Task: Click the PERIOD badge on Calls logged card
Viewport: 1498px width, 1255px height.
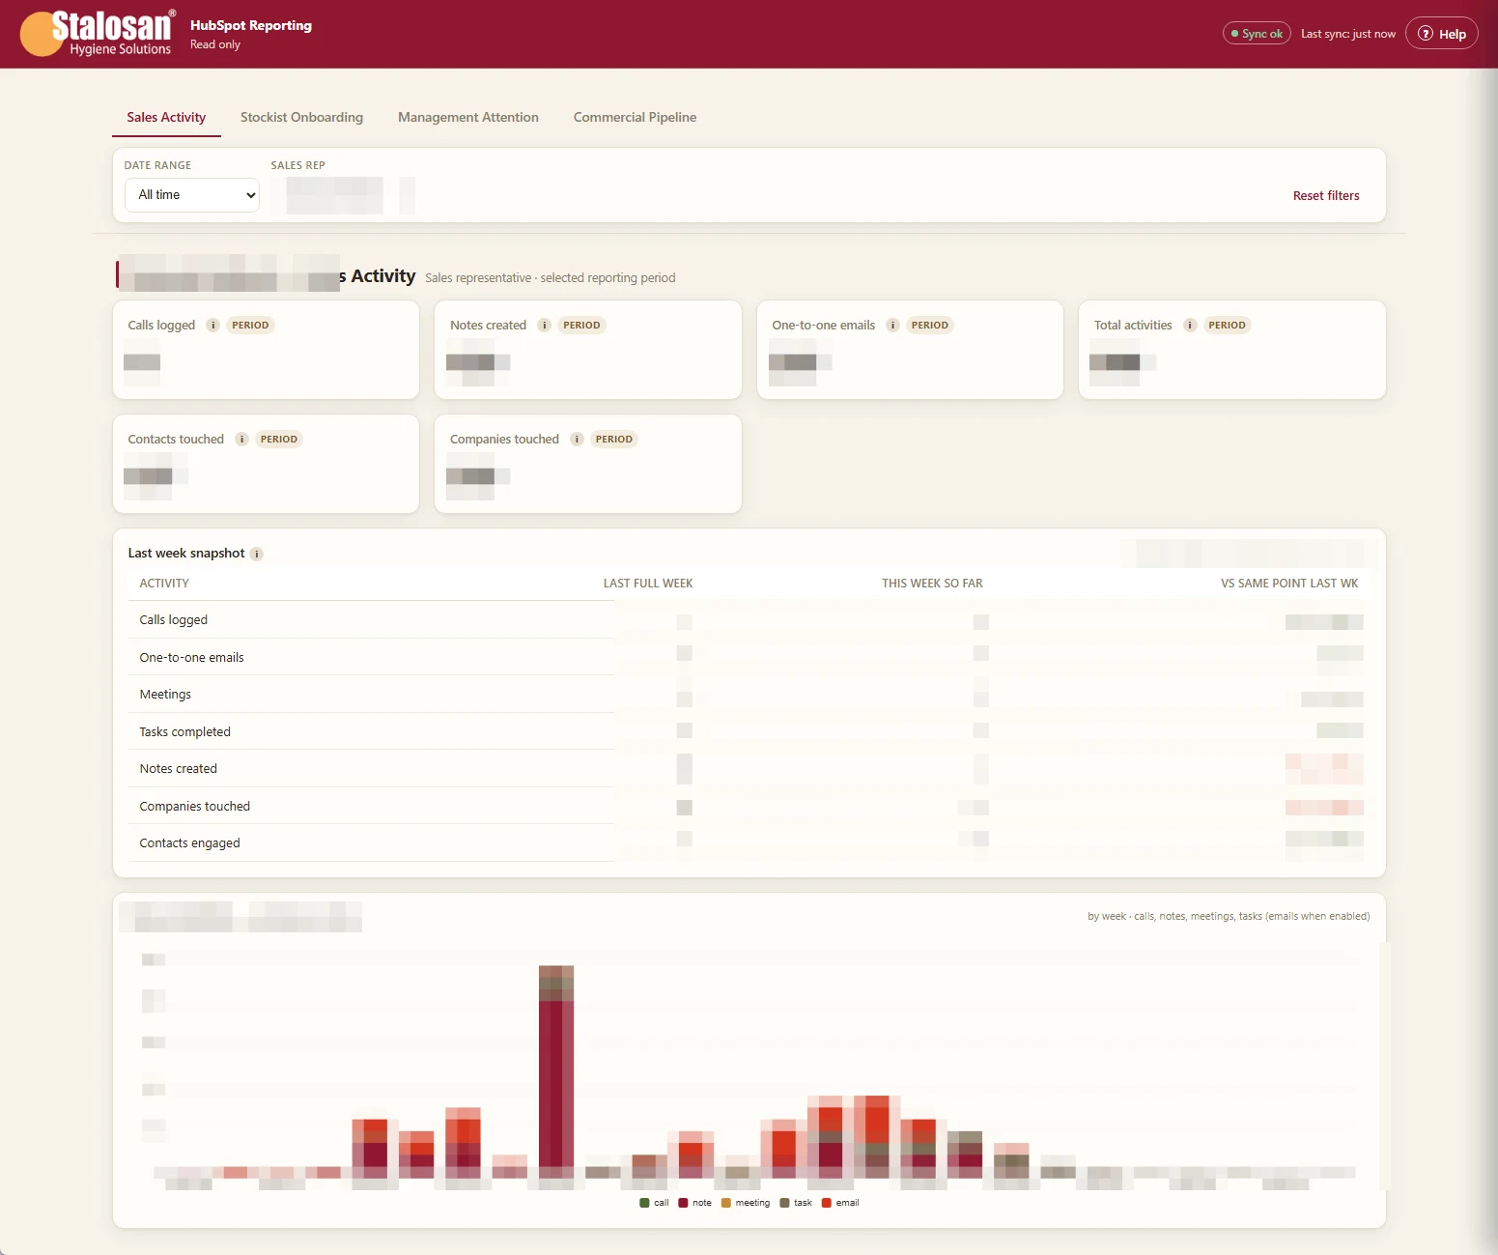Action: coord(250,326)
